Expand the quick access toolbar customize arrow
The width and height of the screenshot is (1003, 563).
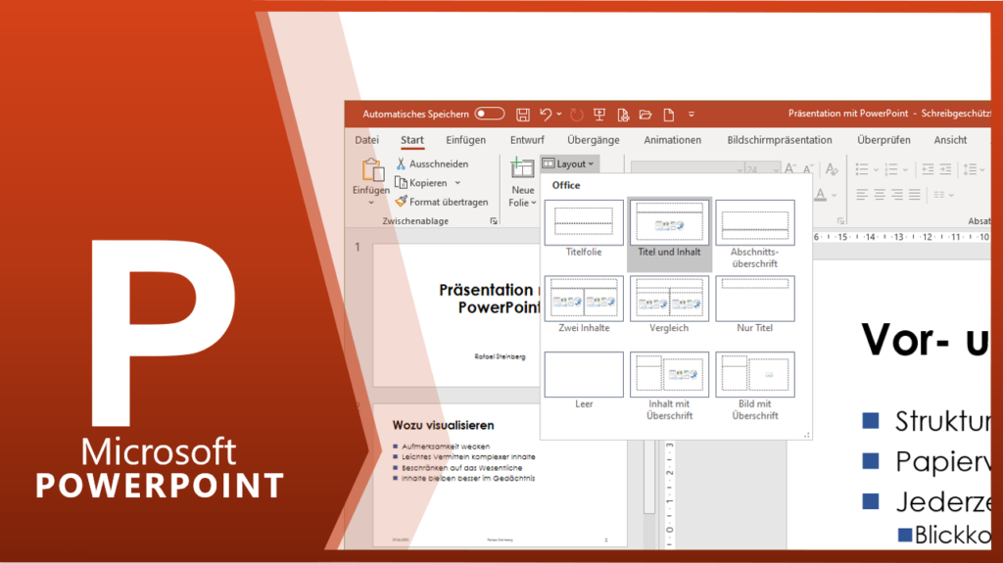[692, 116]
